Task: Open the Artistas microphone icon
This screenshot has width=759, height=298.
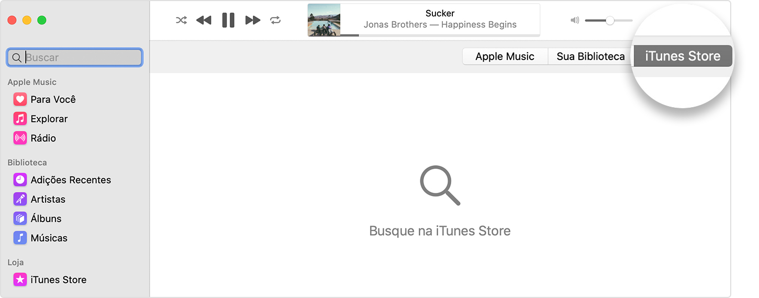Action: tap(20, 199)
